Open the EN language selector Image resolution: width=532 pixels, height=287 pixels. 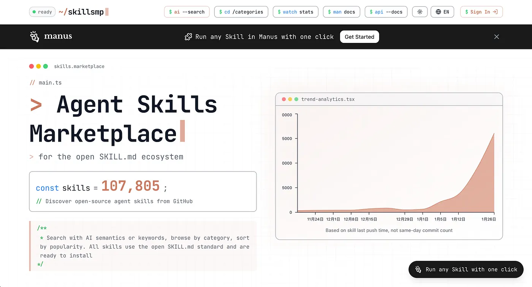coord(442,12)
